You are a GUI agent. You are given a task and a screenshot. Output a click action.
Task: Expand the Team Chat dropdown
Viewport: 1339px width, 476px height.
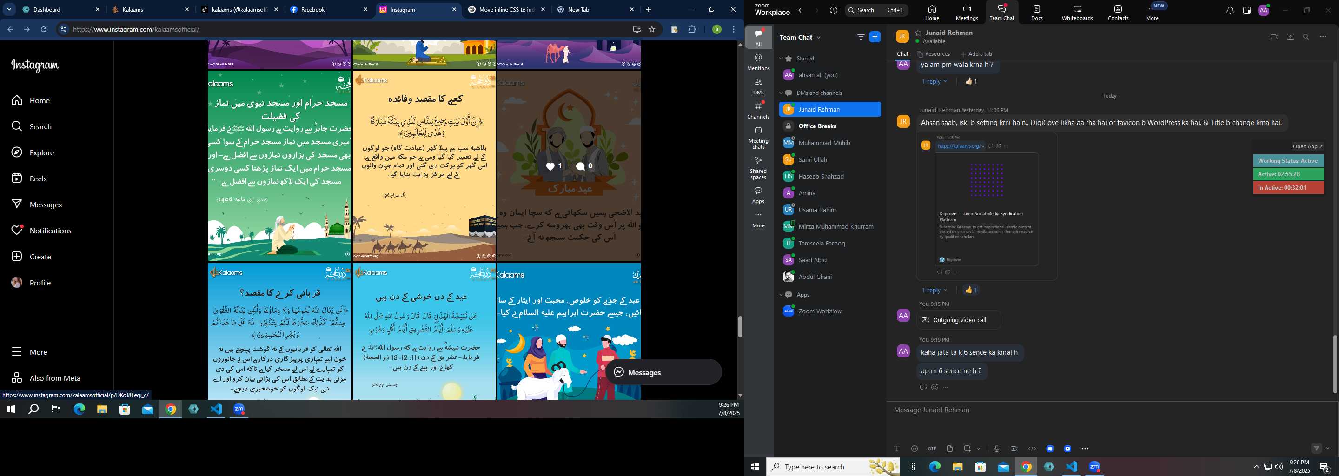pos(819,37)
